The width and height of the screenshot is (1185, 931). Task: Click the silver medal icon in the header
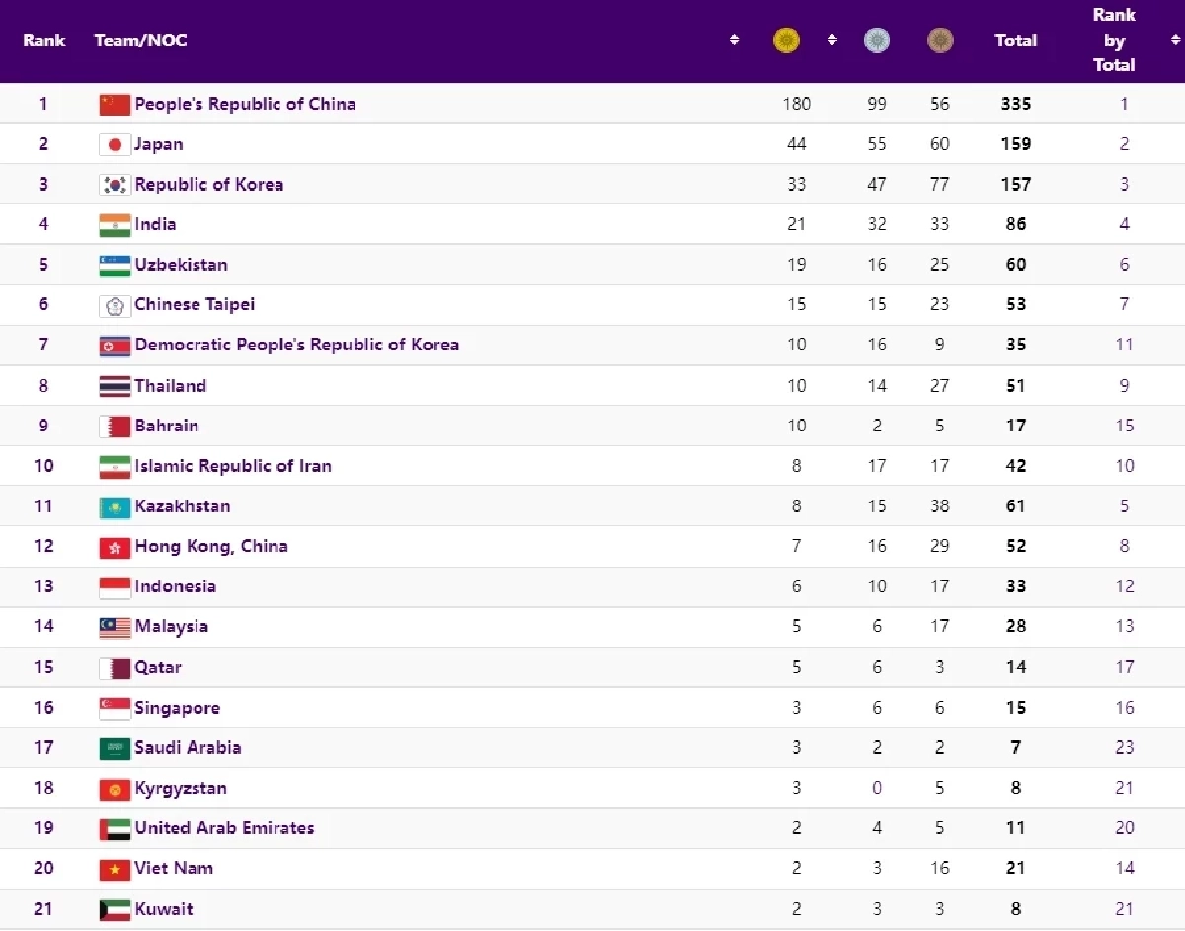pos(876,40)
